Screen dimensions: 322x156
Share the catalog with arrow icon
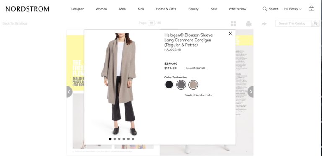pyautogui.click(x=264, y=24)
